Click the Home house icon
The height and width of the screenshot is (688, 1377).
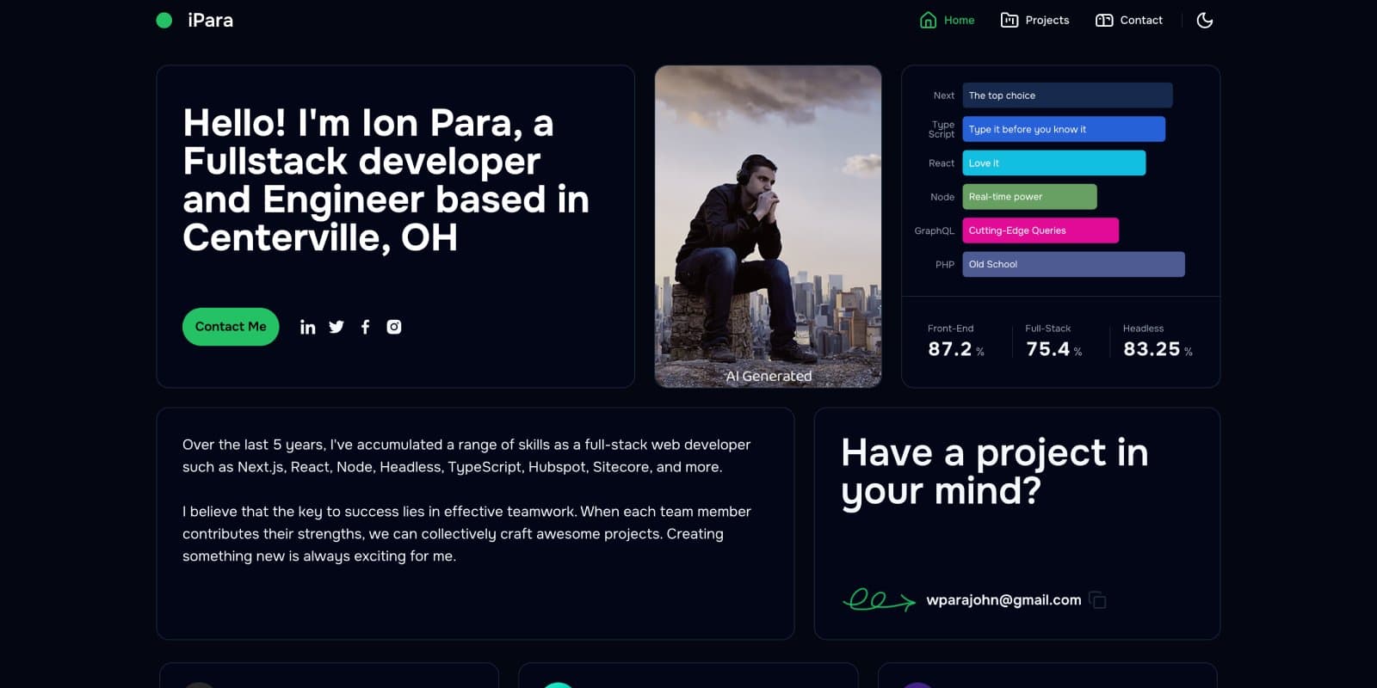(x=928, y=20)
